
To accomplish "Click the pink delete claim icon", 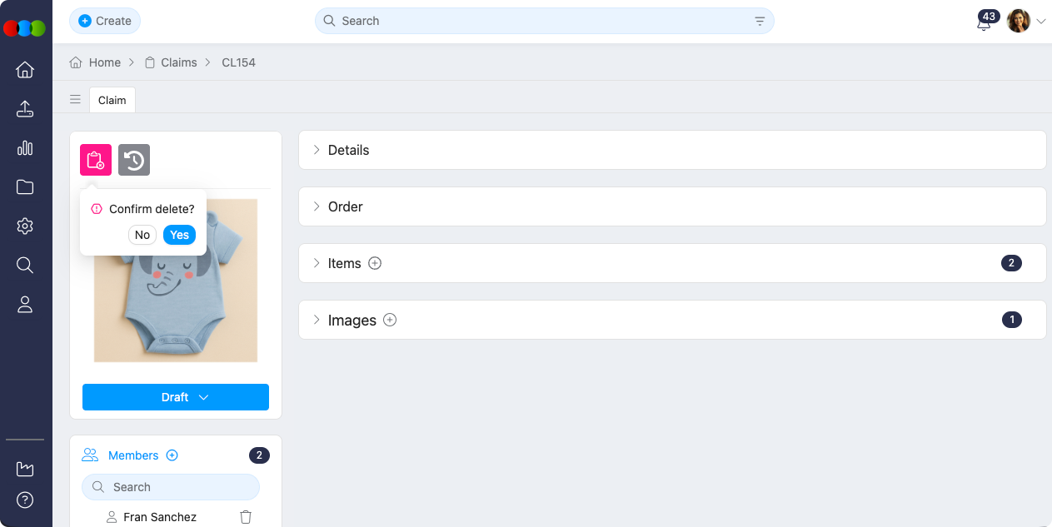I will 96,160.
